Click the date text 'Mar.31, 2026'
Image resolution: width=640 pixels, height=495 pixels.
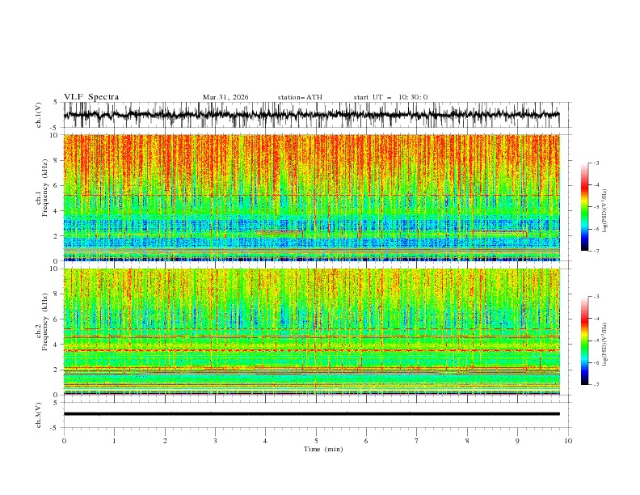(225, 97)
